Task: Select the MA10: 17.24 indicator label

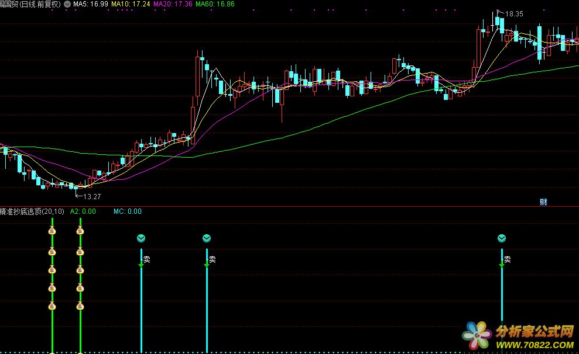Action: tap(131, 5)
